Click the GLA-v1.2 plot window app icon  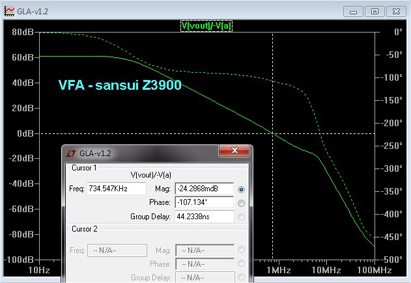pyautogui.click(x=9, y=11)
